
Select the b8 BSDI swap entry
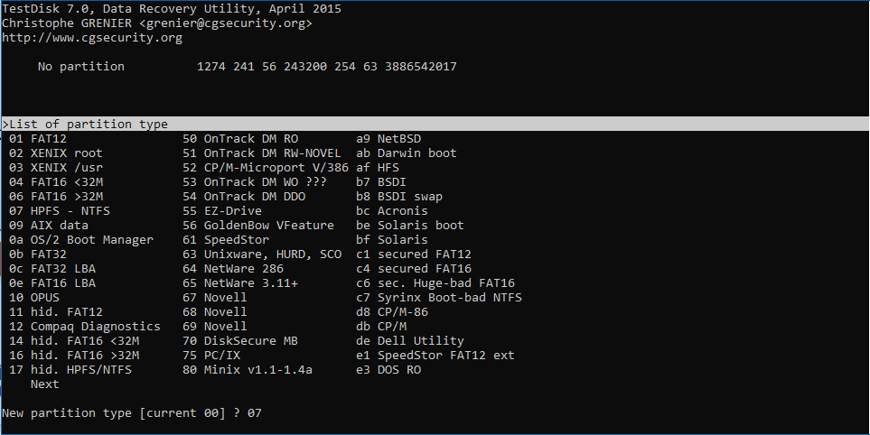(399, 196)
